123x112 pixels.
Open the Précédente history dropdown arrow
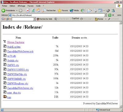17,11
